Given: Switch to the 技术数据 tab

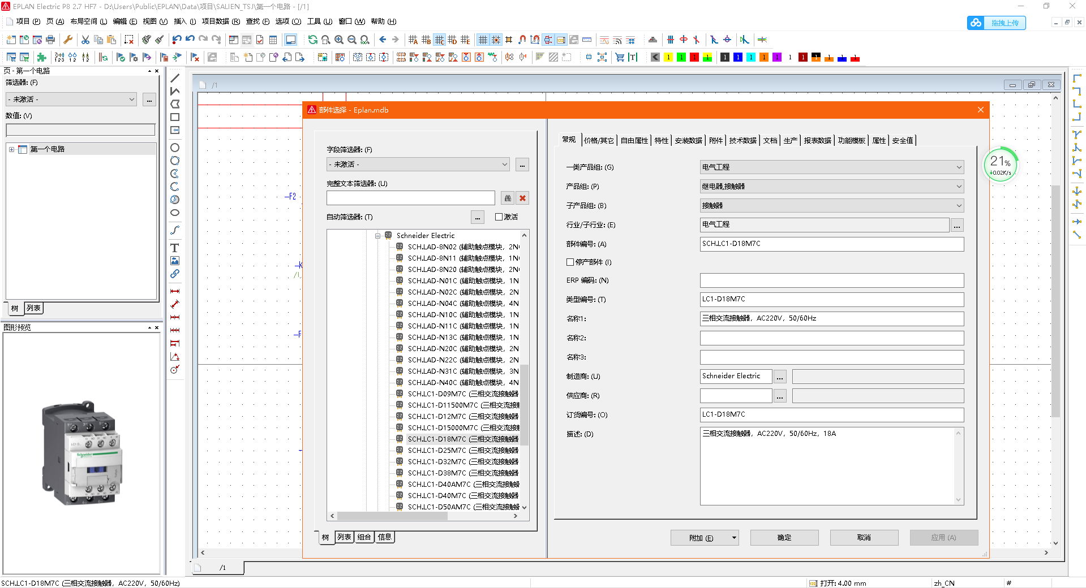Looking at the screenshot, I should (x=742, y=141).
